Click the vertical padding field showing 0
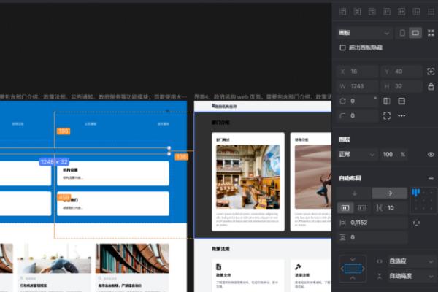The image size is (438, 292). 372,237
